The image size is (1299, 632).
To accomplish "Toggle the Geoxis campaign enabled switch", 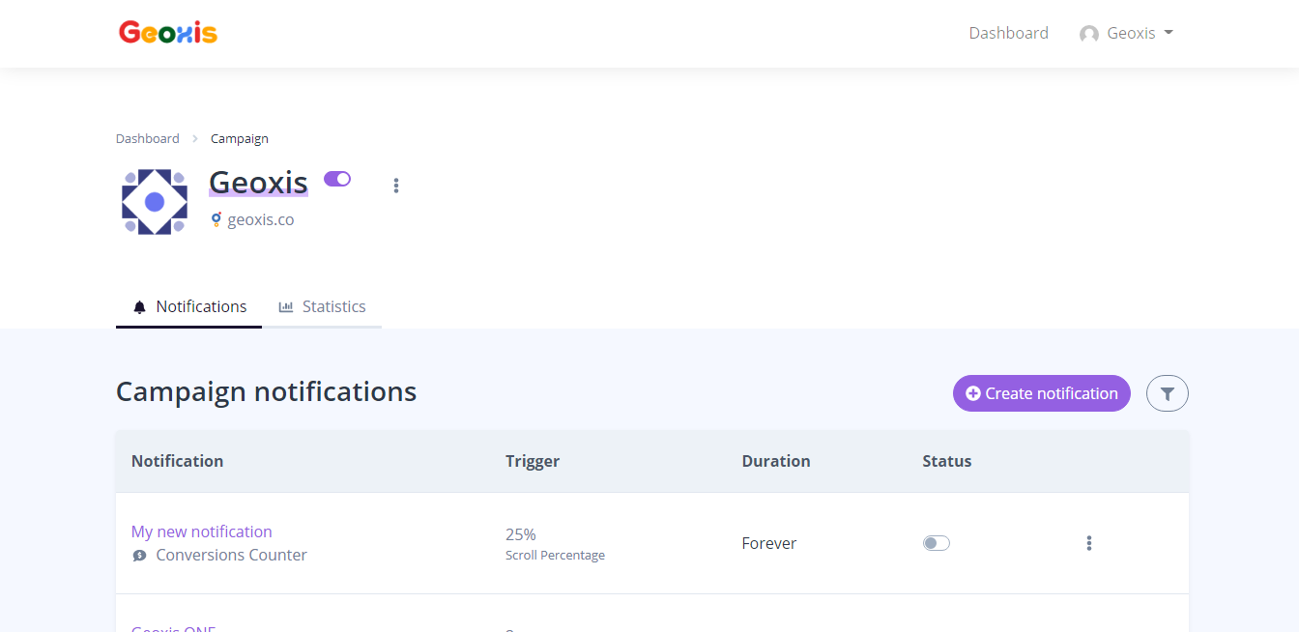I will coord(337,179).
